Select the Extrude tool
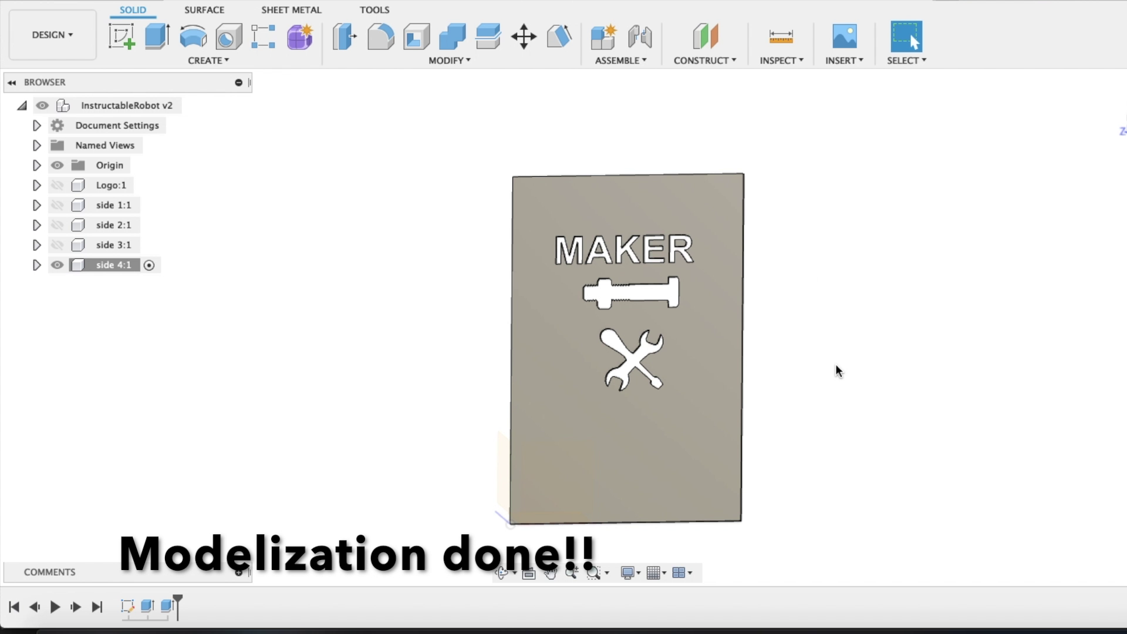 [x=157, y=36]
